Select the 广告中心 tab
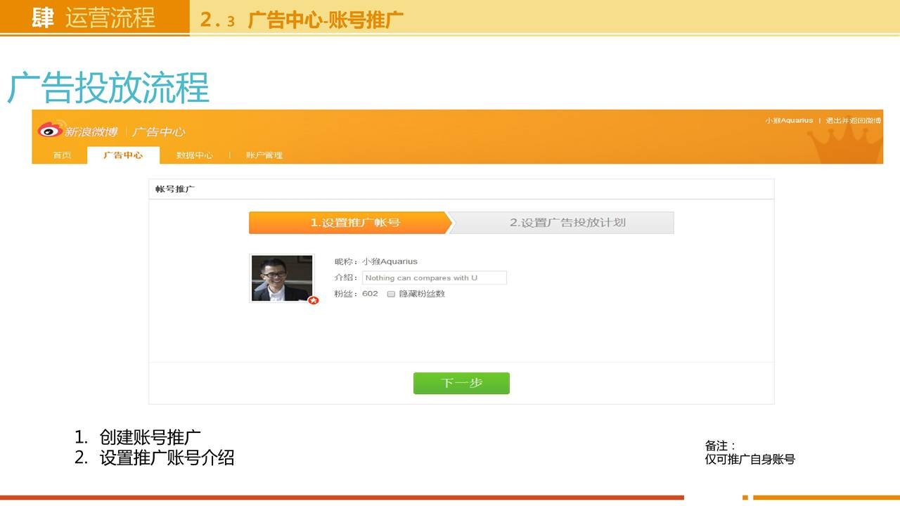 [x=123, y=155]
